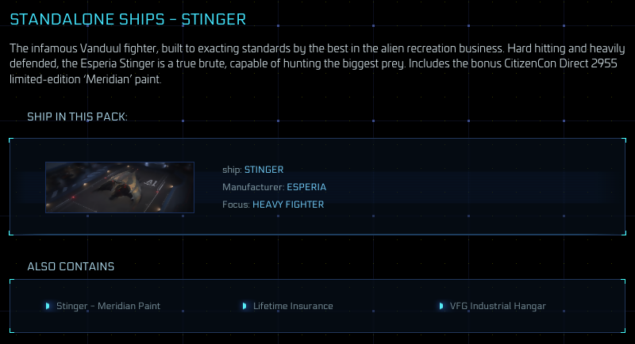Select the STINGER ship name link
The height and width of the screenshot is (344, 635).
[x=264, y=170]
